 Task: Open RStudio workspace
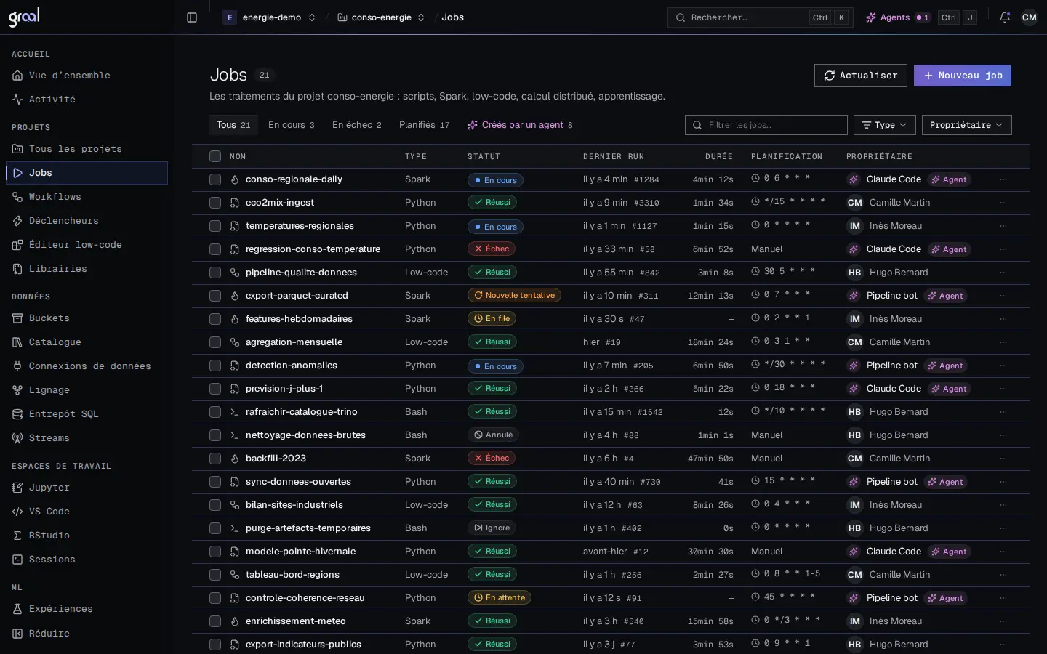point(87,536)
